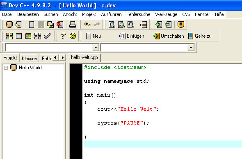Viewport: 242px width, 159px height.
Task: Open the CVS menu
Action: pos(186,14)
